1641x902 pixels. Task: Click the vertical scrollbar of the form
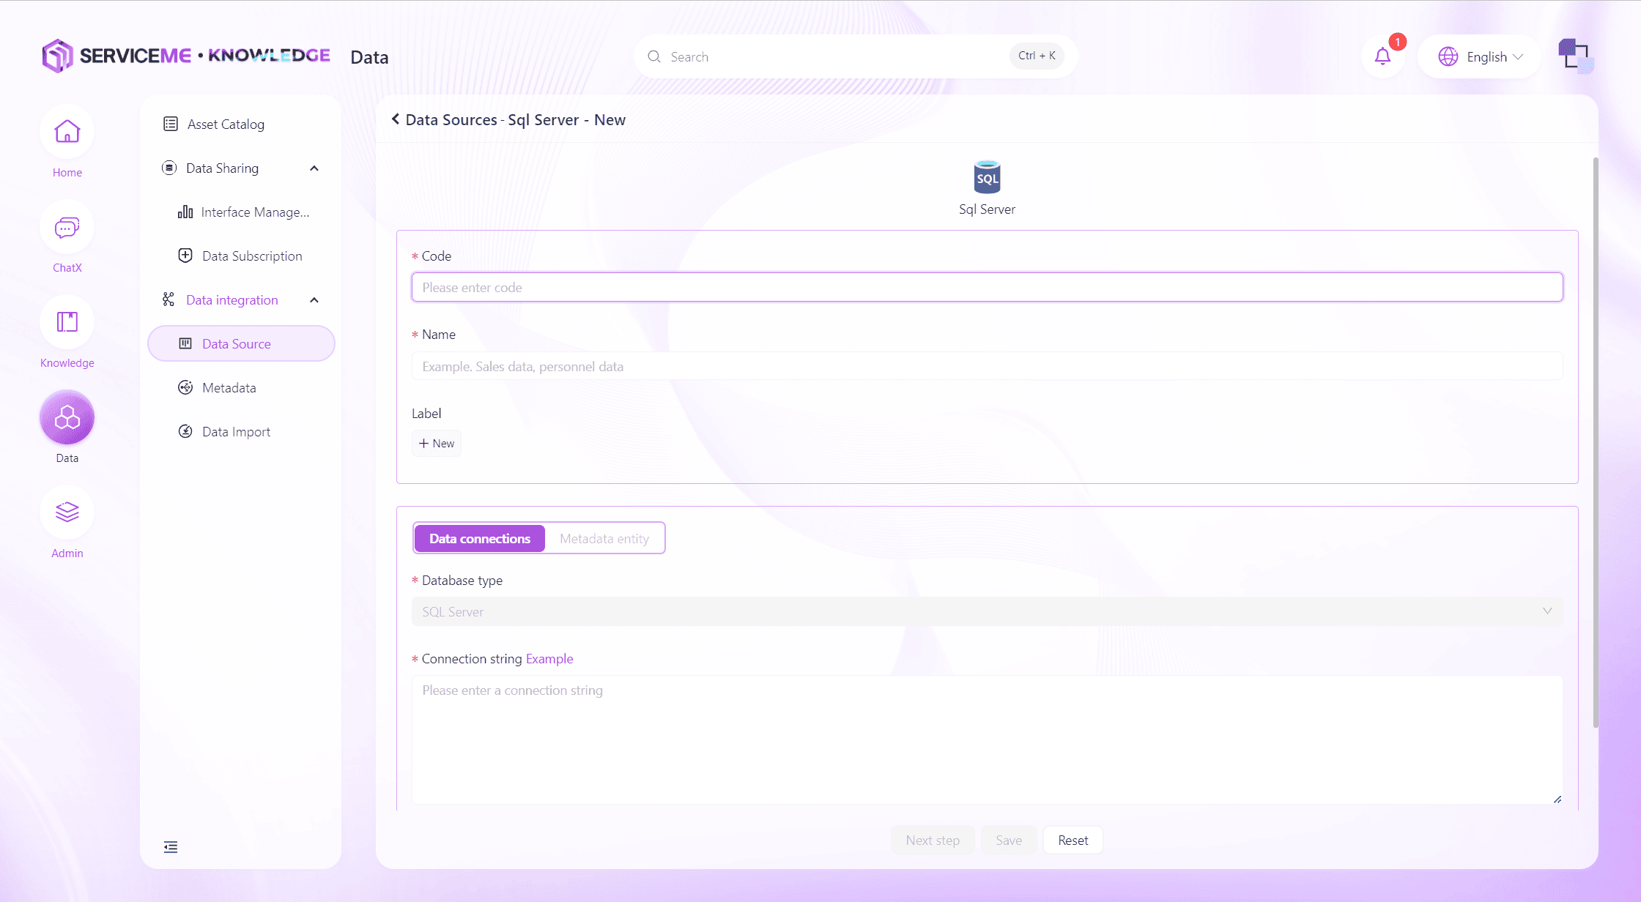1596,443
